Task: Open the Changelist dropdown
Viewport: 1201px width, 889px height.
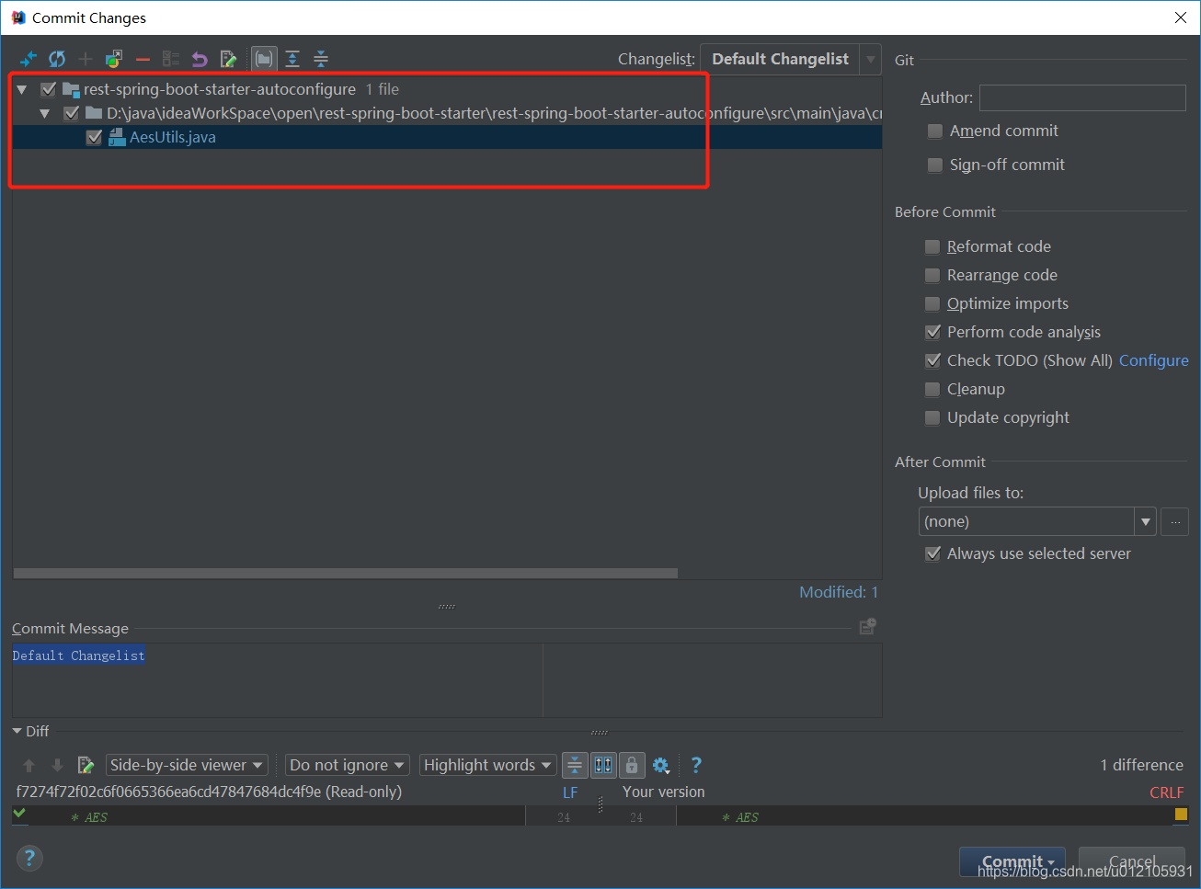Action: point(790,59)
